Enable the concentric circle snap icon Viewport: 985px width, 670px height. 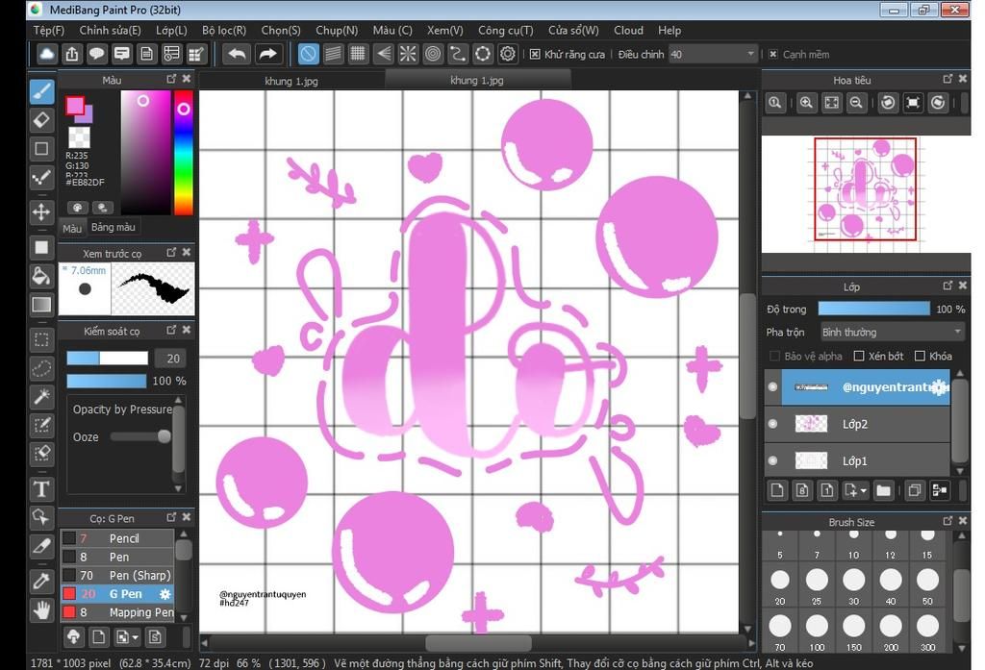433,54
